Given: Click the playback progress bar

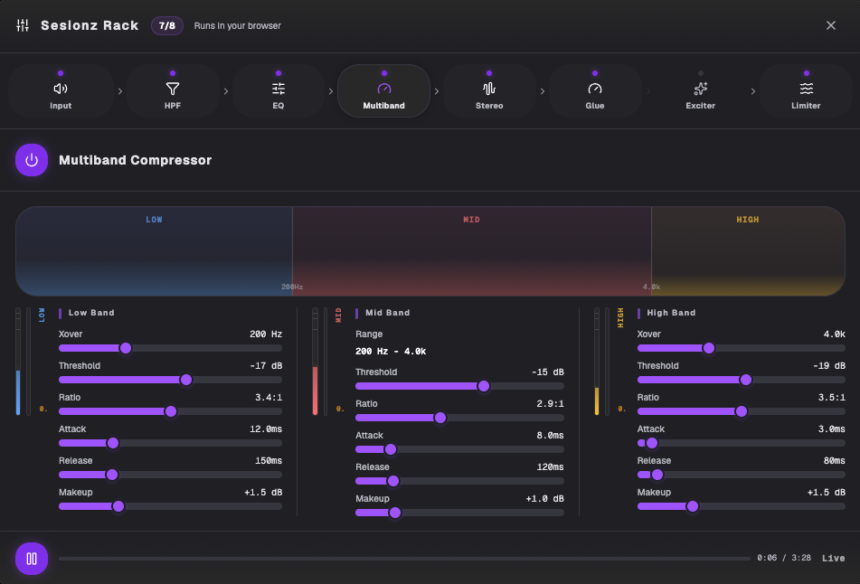Looking at the screenshot, I should coord(404,558).
